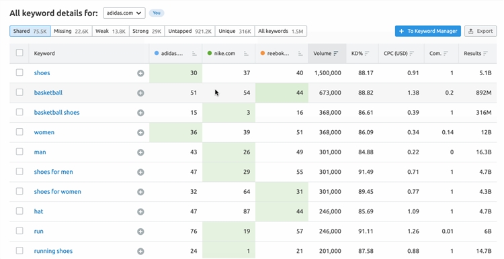Open the 'women' keyword link
The height and width of the screenshot is (259, 504).
coord(44,132)
